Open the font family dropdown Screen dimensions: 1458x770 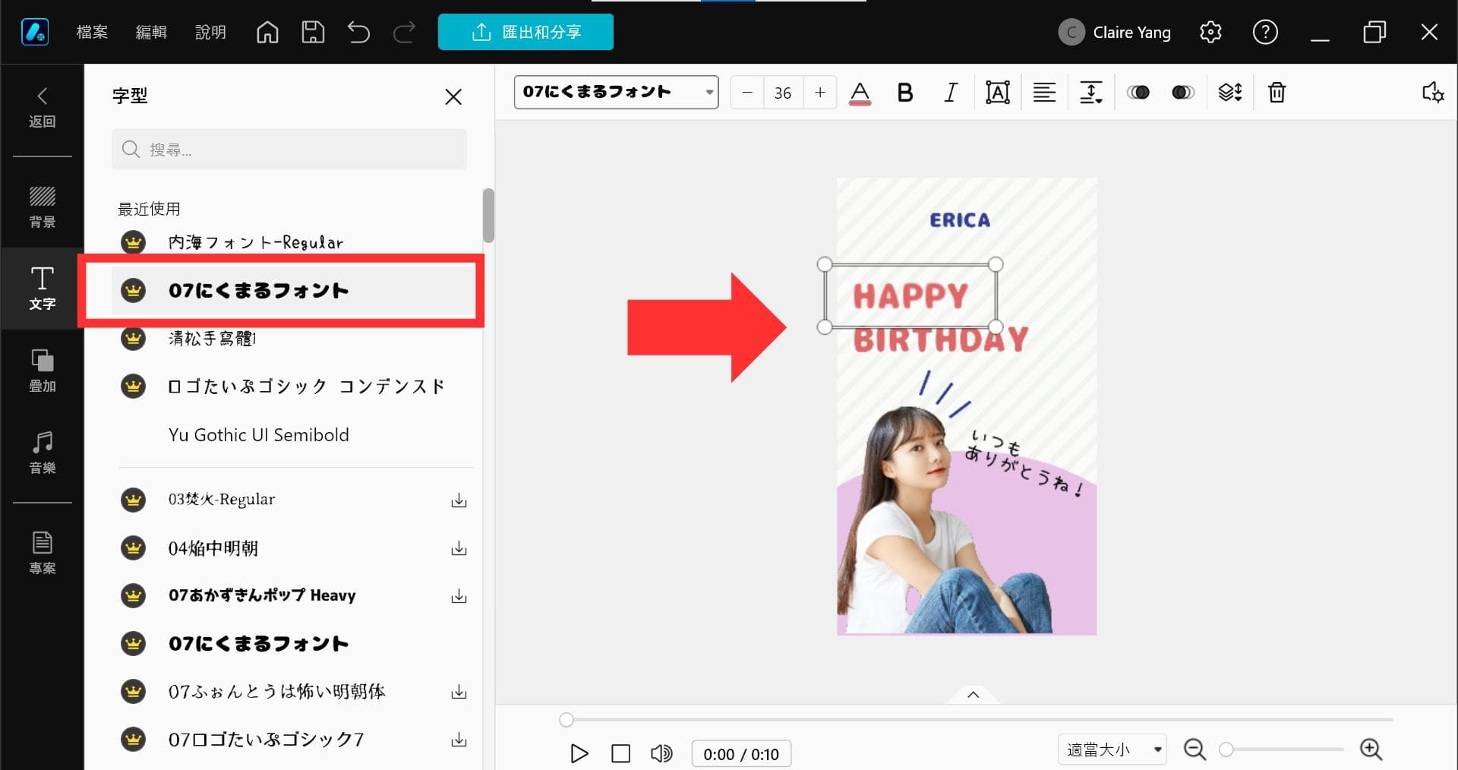[616, 93]
